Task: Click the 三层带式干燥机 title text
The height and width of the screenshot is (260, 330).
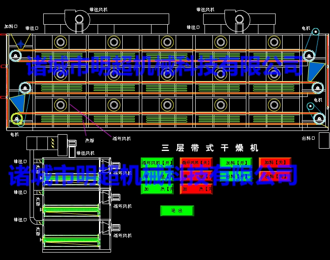Action: click(x=210, y=148)
